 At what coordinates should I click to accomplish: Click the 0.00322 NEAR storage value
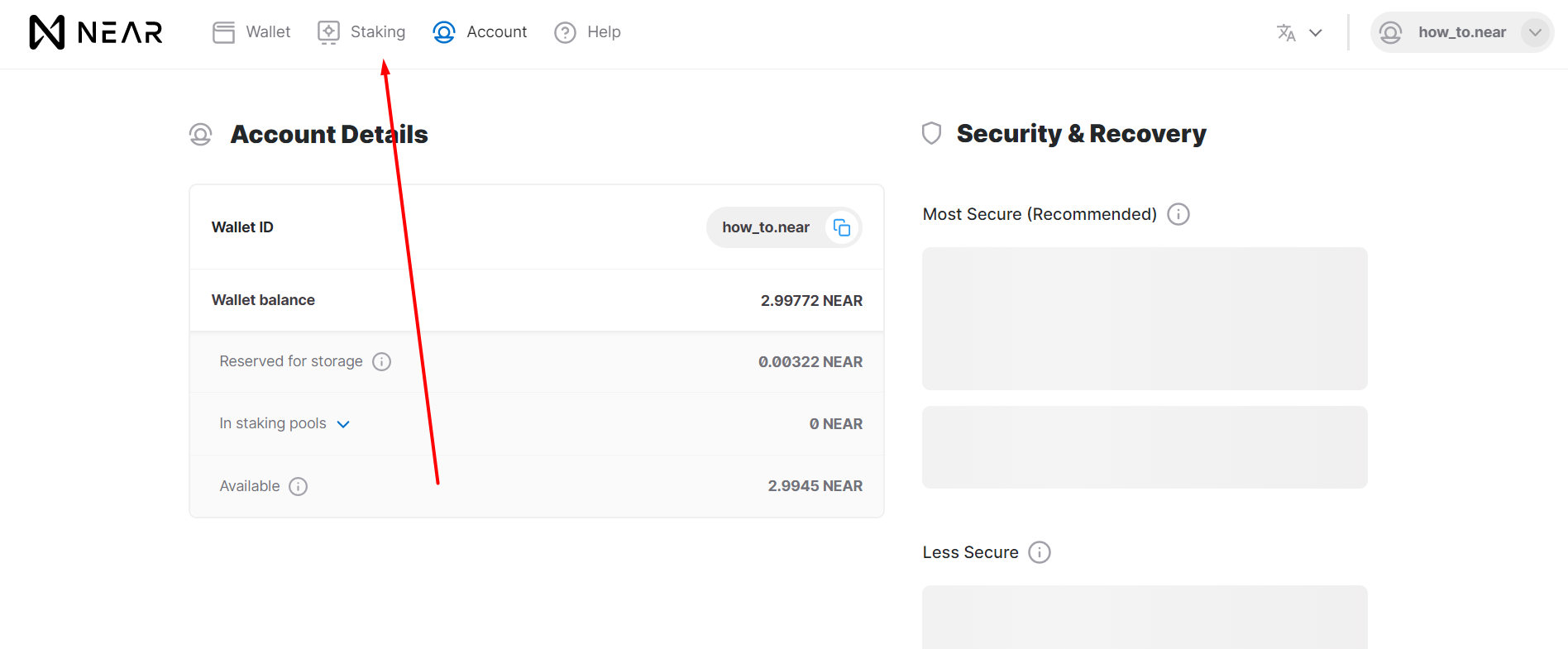[x=810, y=362]
